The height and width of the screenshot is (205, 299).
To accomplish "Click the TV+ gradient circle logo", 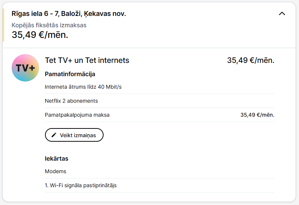I will click(x=25, y=68).
